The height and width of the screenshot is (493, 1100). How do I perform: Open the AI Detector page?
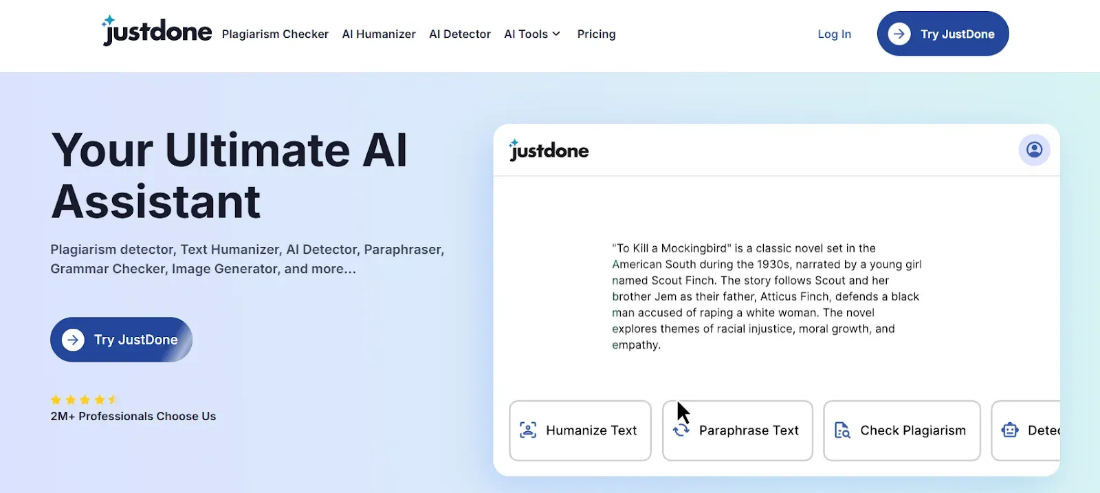click(460, 34)
